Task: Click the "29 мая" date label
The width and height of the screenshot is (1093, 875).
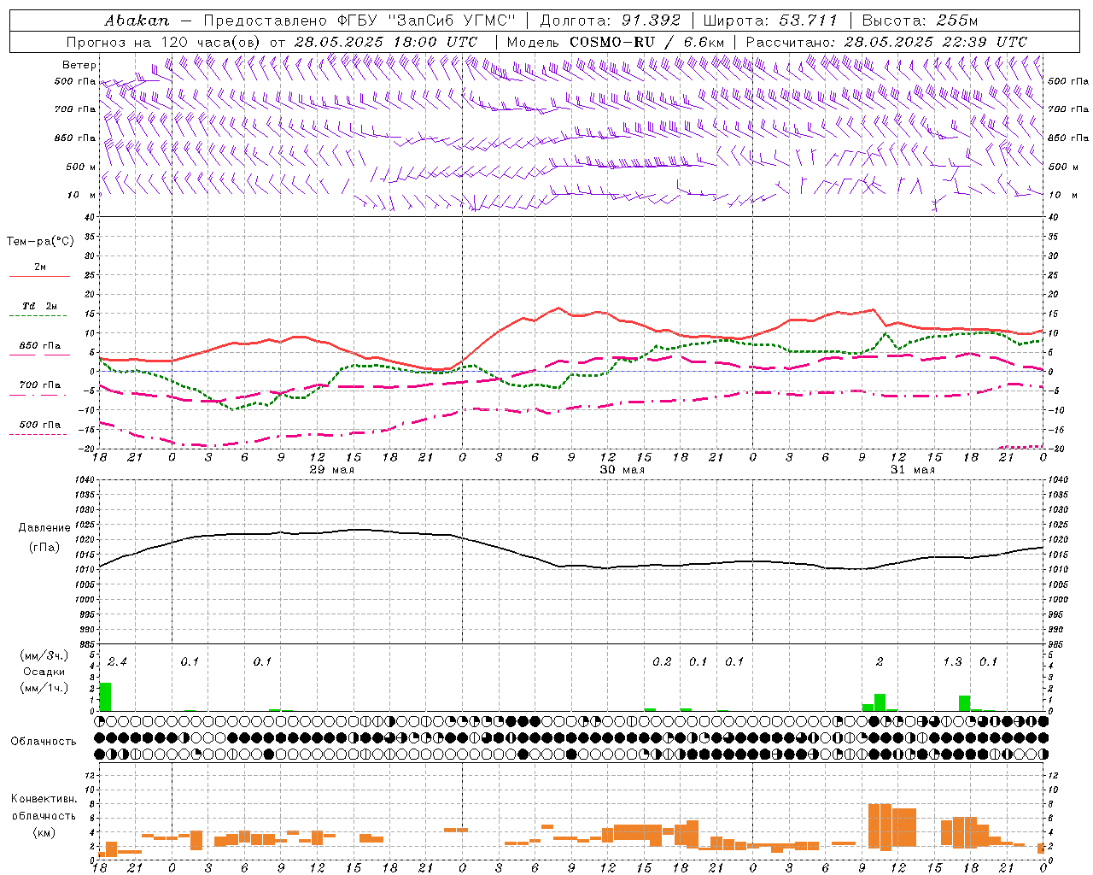Action: [331, 470]
